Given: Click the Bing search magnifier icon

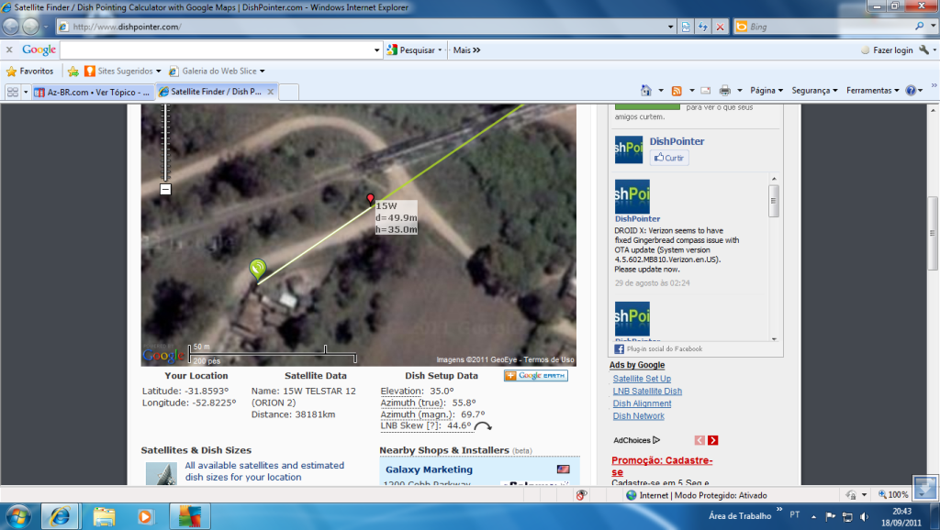Looking at the screenshot, I should pyautogui.click(x=919, y=27).
